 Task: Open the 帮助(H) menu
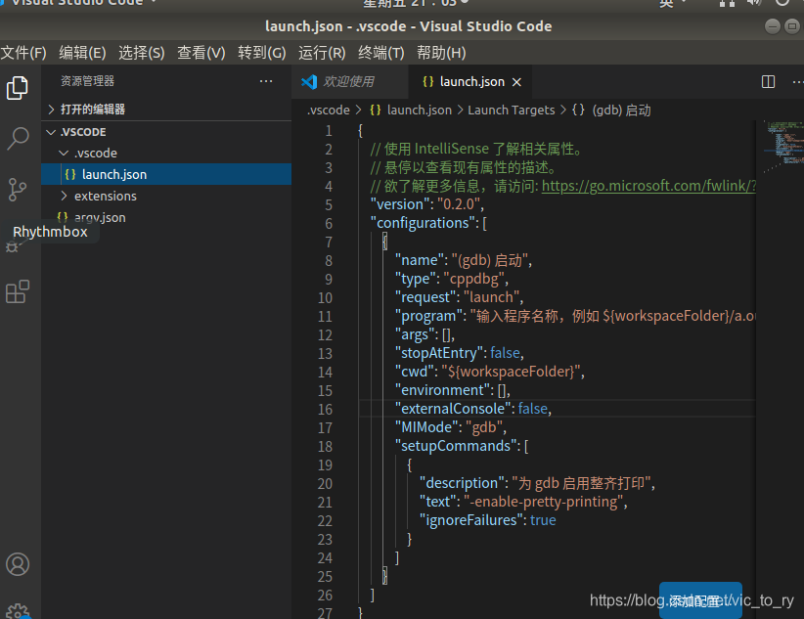point(441,53)
